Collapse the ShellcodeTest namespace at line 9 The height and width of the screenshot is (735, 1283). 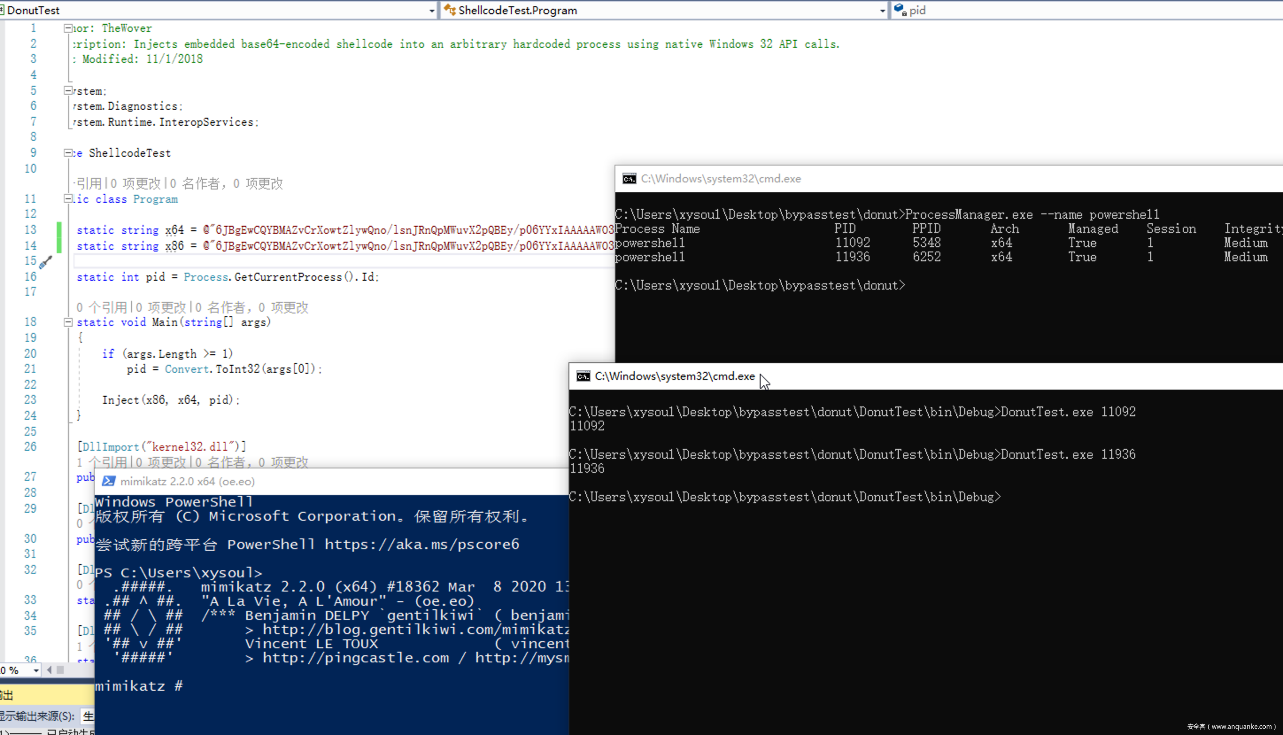68,152
